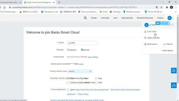Open the Gmail bookmark
This screenshot has width=179, height=101.
(103, 12)
